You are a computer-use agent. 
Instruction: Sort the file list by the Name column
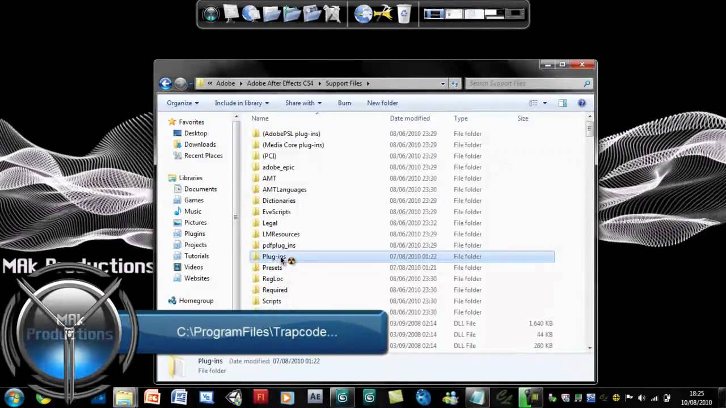click(260, 118)
